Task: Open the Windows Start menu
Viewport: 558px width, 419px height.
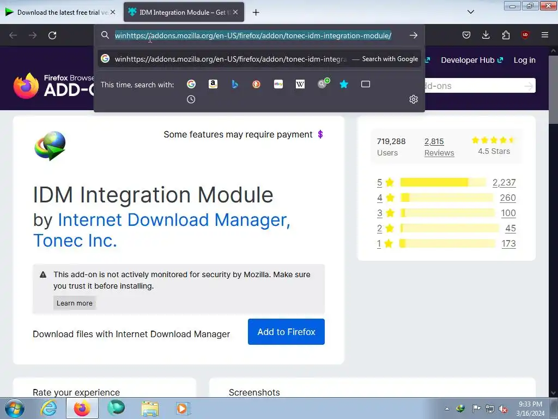Action: 15,408
